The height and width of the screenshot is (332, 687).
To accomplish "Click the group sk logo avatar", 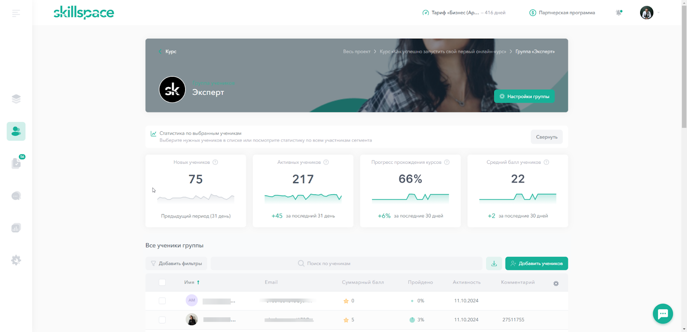I will point(172,90).
